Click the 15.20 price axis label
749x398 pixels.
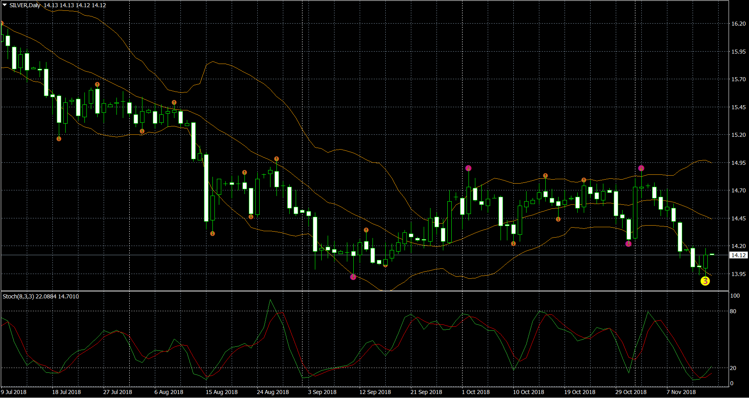pyautogui.click(x=739, y=135)
